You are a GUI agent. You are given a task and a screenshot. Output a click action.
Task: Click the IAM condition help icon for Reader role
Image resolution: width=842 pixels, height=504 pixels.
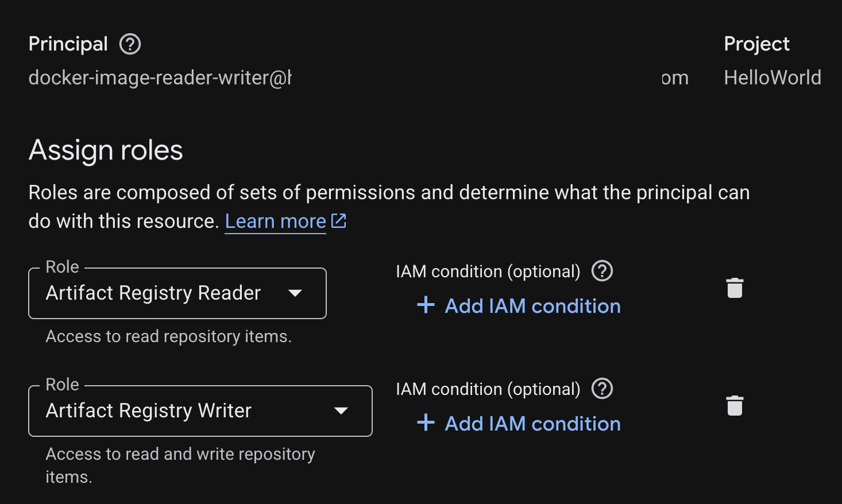(x=602, y=271)
